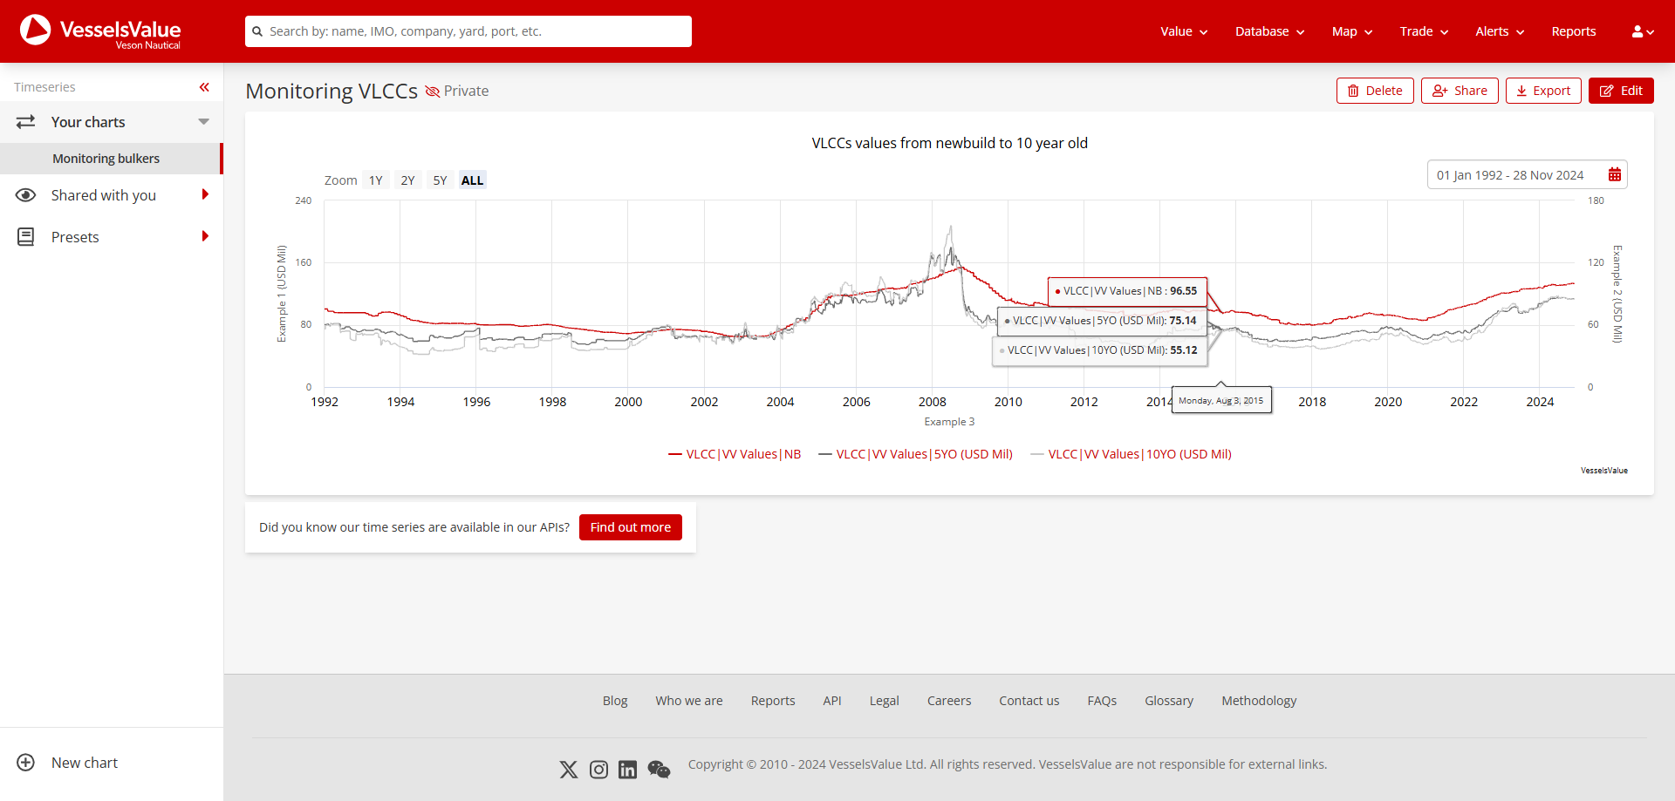Collapse the Timeseries sidebar with double chevron
Viewport: 1675px width, 801px height.
point(205,87)
